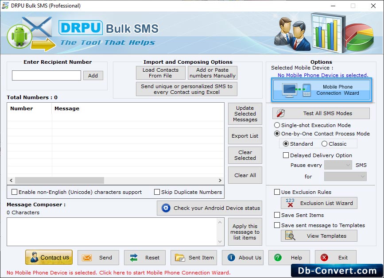Image resolution: width=384 pixels, height=278 pixels.
Task: Click the blue info About Us icon
Action: [x=231, y=258]
